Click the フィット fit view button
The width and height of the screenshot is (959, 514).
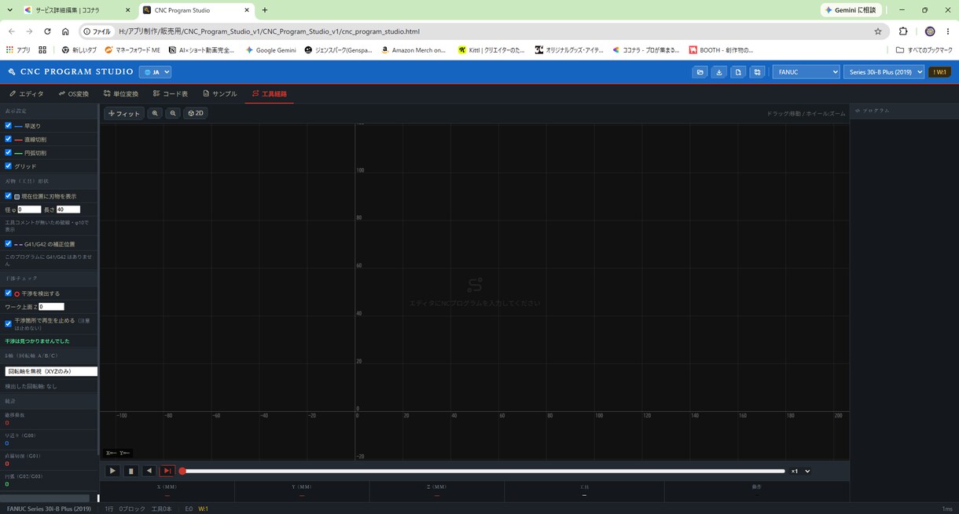click(x=124, y=114)
